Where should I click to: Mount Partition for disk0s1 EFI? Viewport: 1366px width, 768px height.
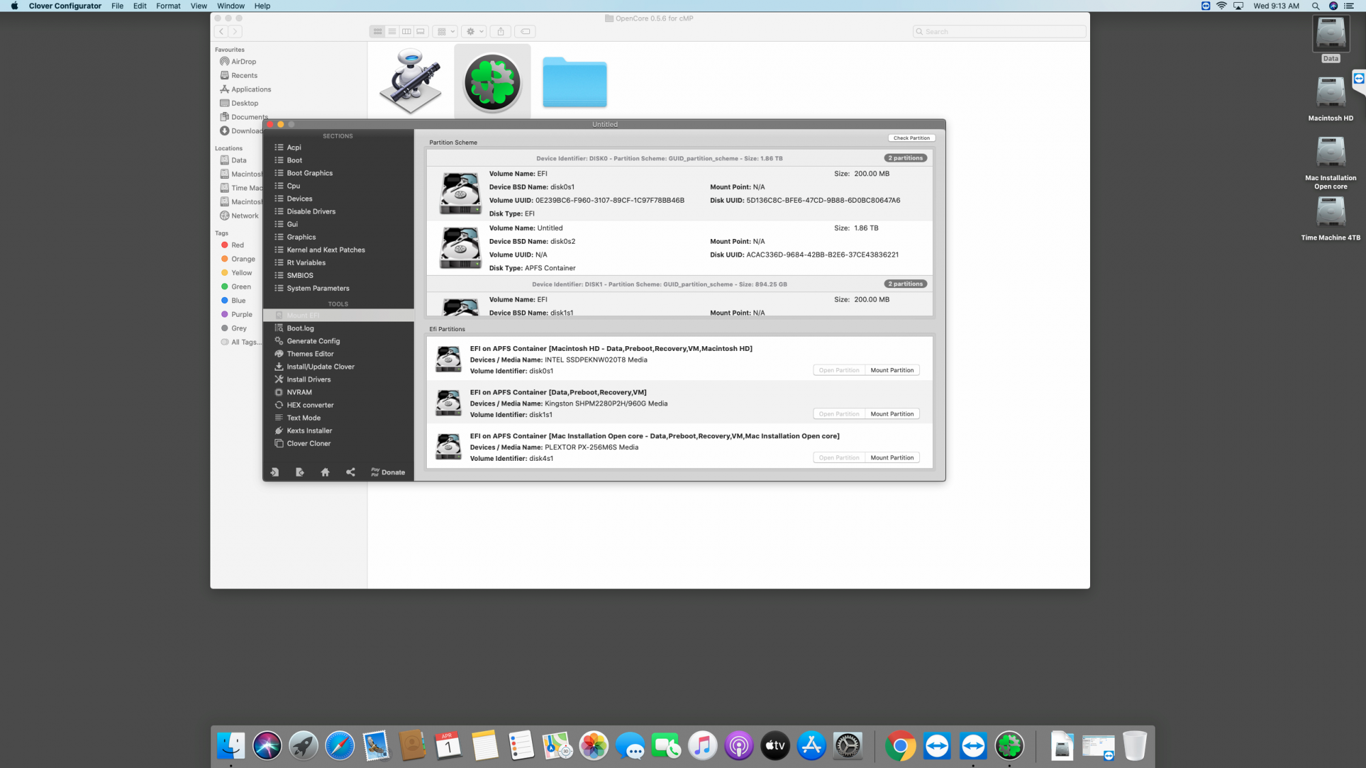coord(891,370)
